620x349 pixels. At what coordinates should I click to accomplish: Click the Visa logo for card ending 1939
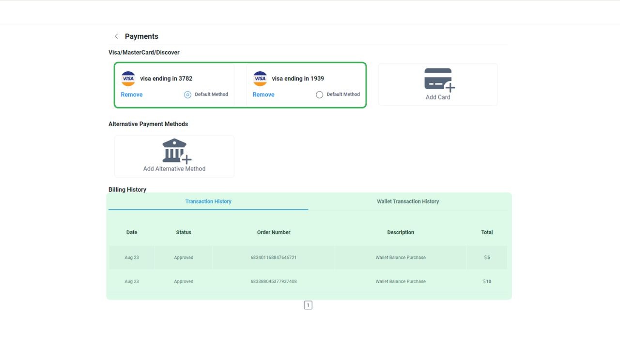point(260,79)
